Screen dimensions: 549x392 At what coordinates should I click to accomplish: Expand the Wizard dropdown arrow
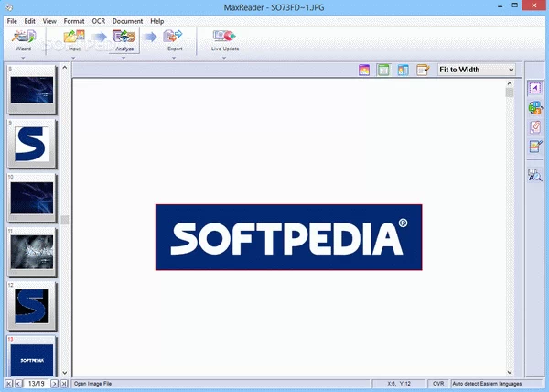23,58
